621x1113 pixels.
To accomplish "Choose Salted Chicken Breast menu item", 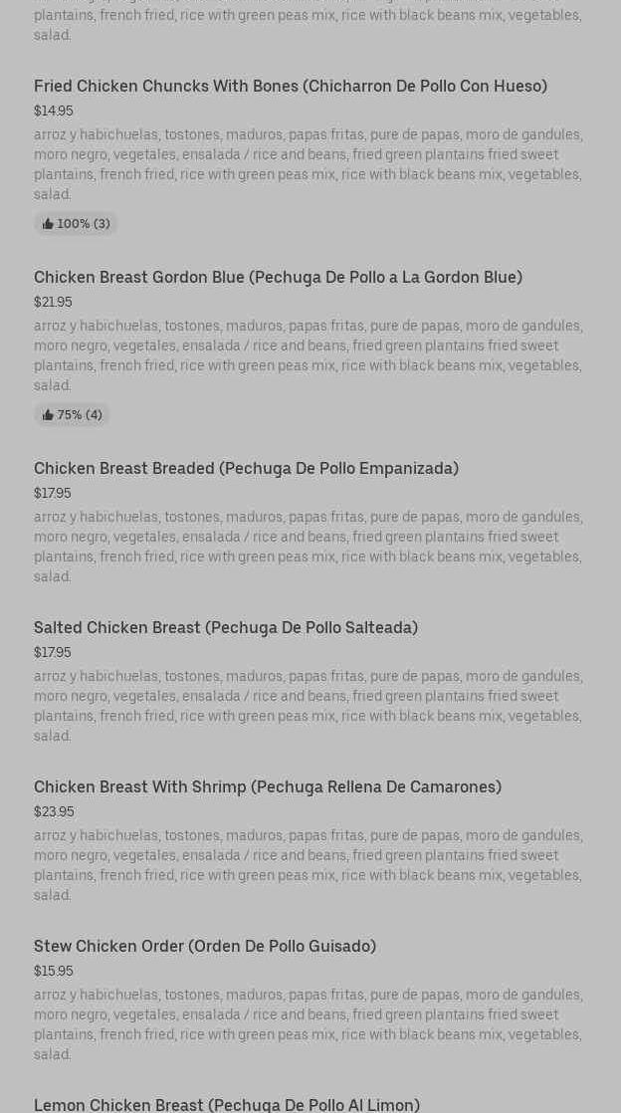I will click(x=226, y=627).
